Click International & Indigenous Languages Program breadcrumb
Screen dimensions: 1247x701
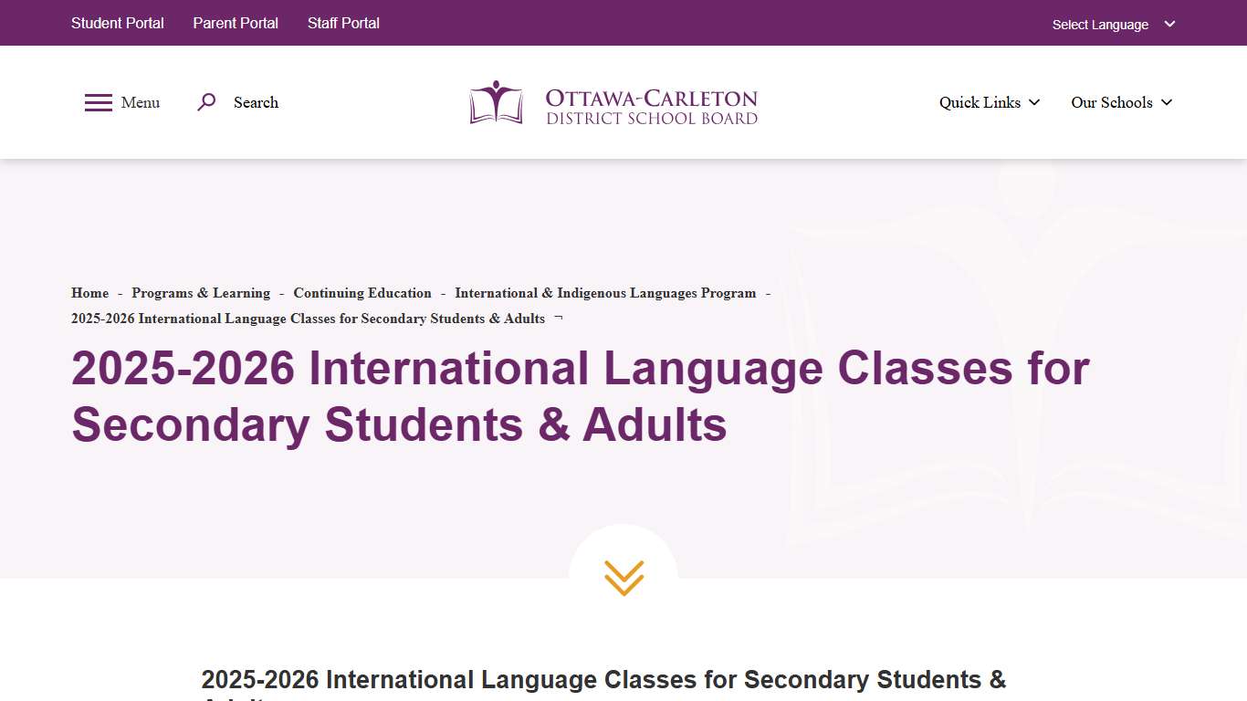click(x=605, y=293)
